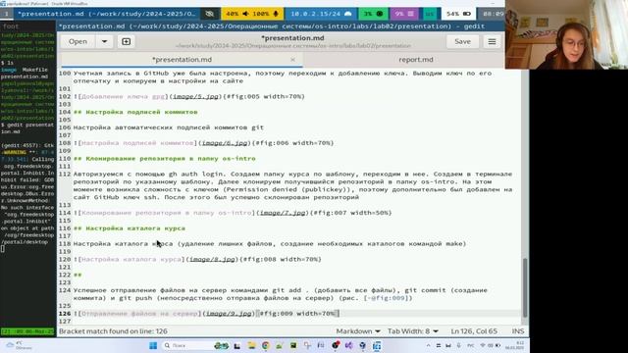This screenshot has height=353, width=628.
Task: Click the heading 'Настройка подписей коммитов'
Action: pos(141,112)
